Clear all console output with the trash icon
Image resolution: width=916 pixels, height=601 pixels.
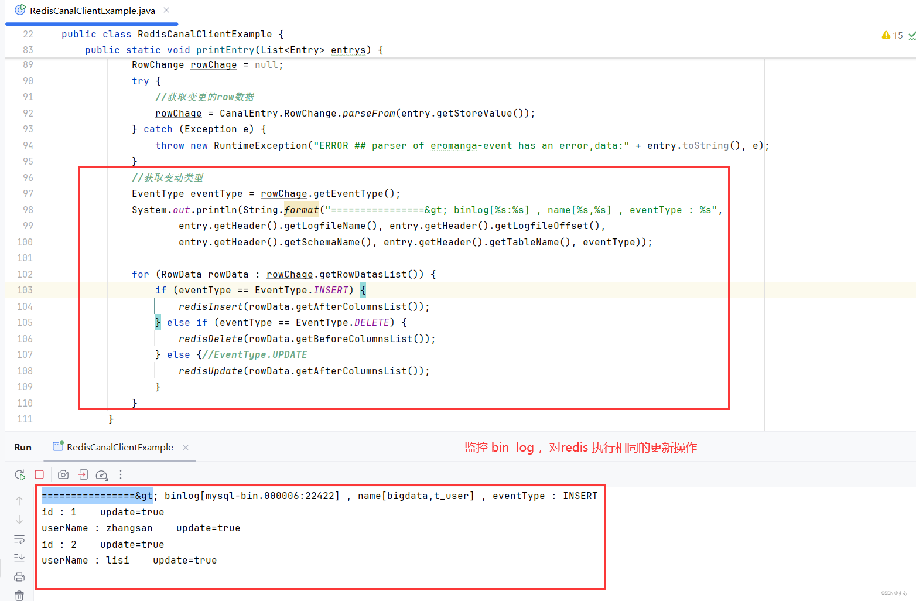click(x=19, y=595)
